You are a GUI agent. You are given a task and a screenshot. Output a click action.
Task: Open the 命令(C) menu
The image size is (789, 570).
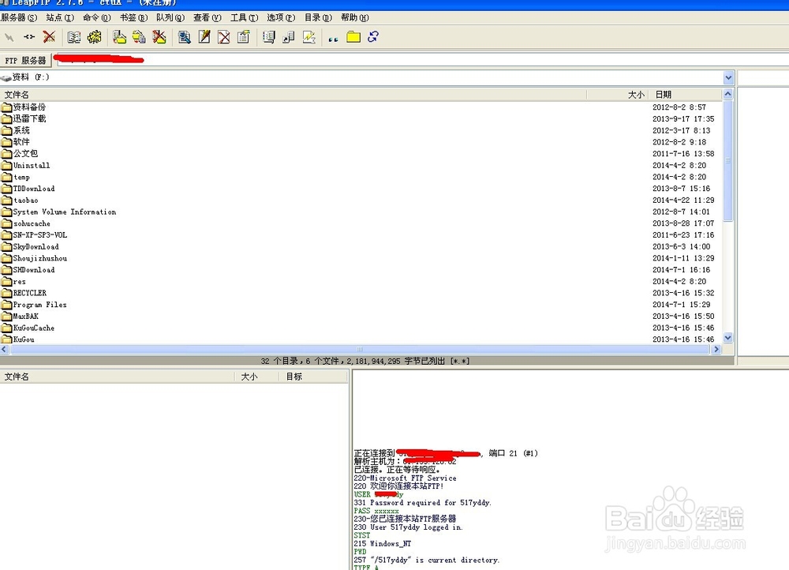pyautogui.click(x=96, y=17)
